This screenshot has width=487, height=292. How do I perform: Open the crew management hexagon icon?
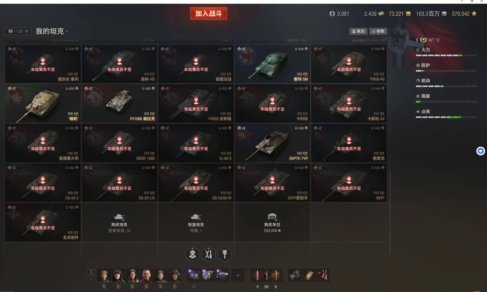(x=193, y=254)
